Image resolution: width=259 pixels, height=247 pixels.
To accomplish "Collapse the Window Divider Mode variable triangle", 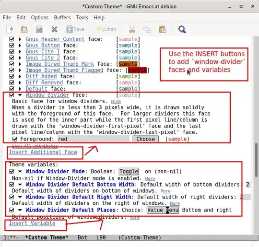I will [x=20, y=172].
